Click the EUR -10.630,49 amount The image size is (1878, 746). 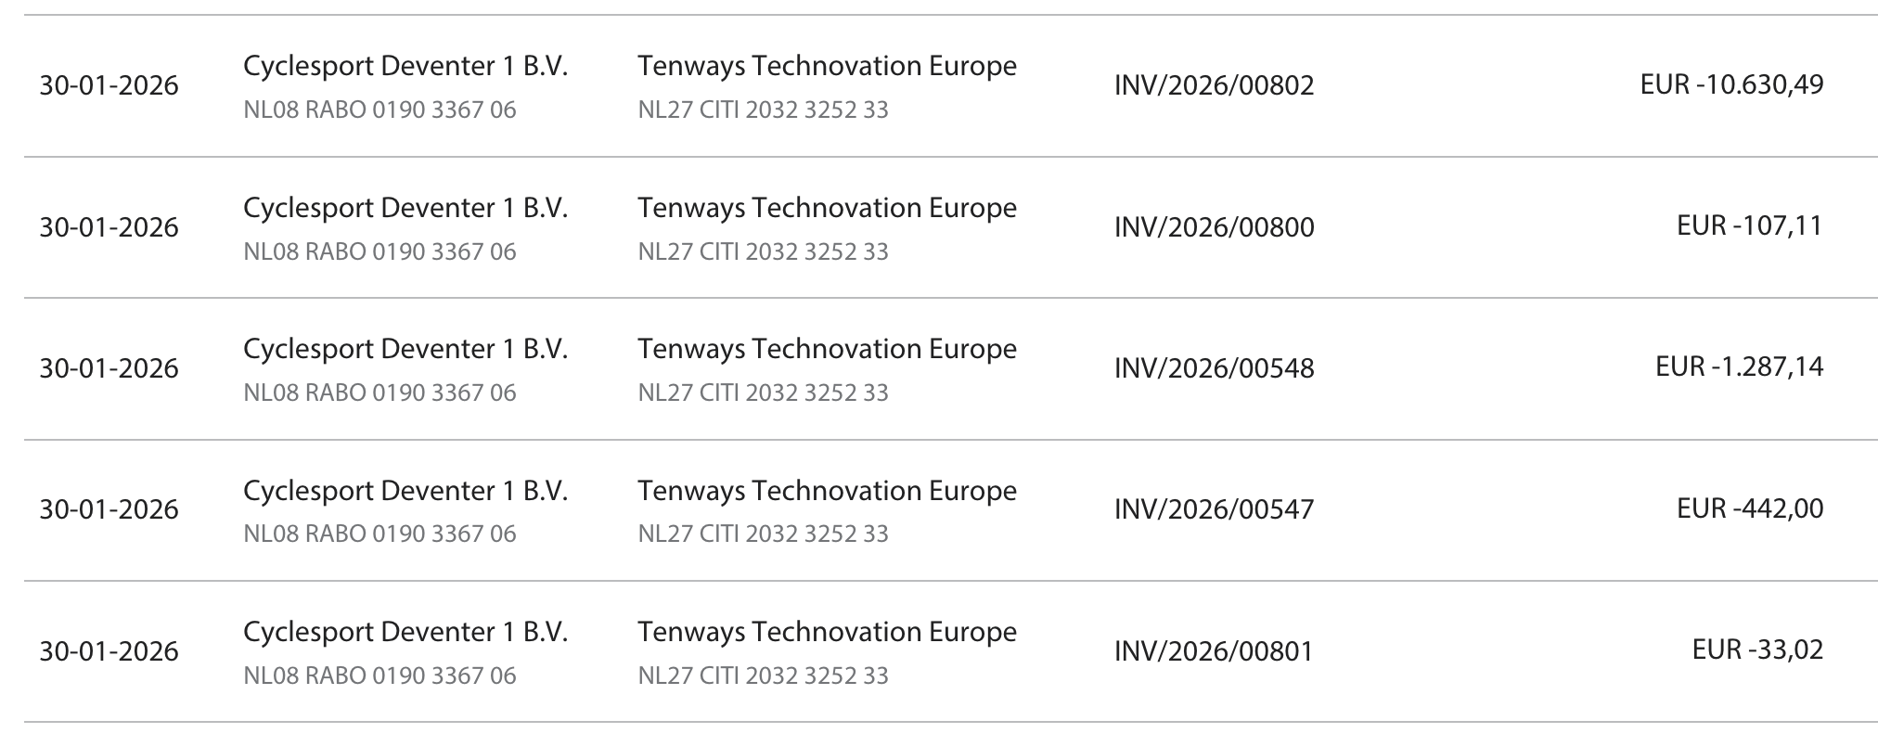coord(1731,84)
